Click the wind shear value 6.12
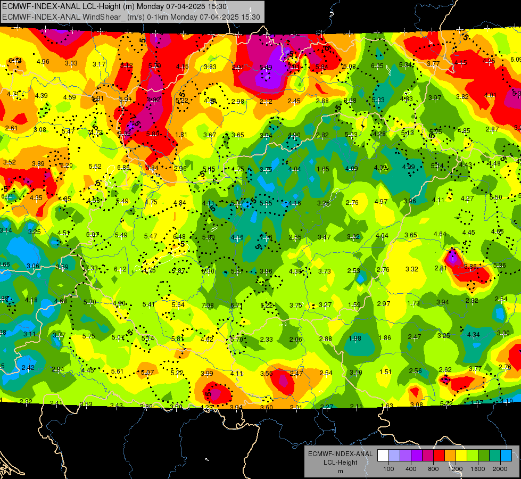 point(120,269)
